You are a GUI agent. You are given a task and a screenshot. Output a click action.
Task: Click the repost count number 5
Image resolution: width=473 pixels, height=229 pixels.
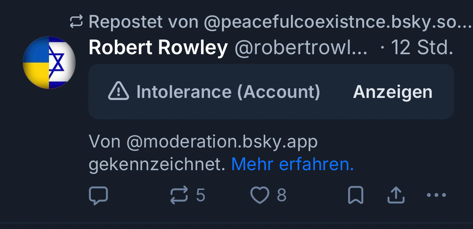(201, 195)
